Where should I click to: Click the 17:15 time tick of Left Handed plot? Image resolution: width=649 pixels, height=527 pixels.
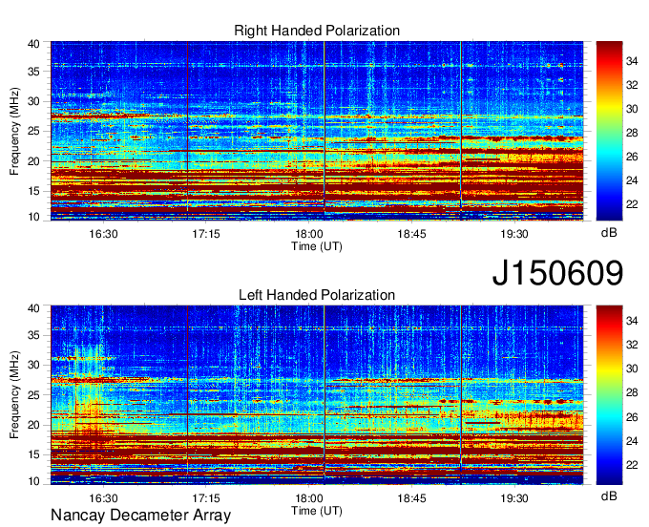[206, 498]
